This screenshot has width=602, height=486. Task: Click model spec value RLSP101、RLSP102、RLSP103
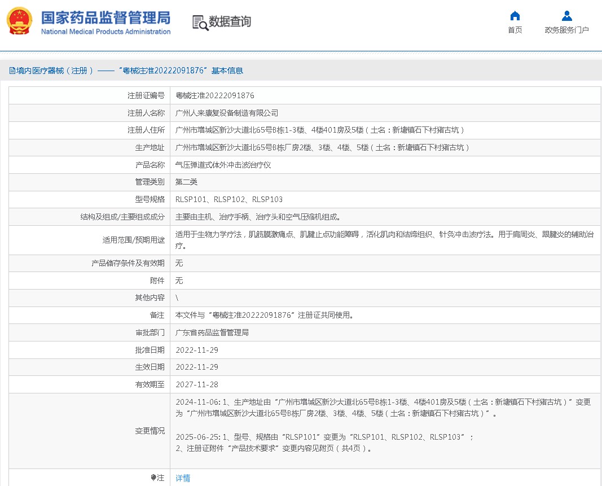coord(229,199)
